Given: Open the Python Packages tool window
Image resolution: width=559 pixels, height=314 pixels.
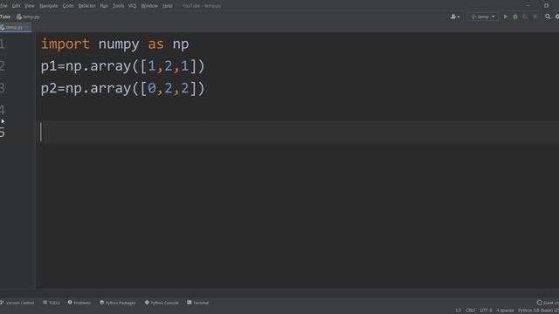Looking at the screenshot, I should coord(118,303).
